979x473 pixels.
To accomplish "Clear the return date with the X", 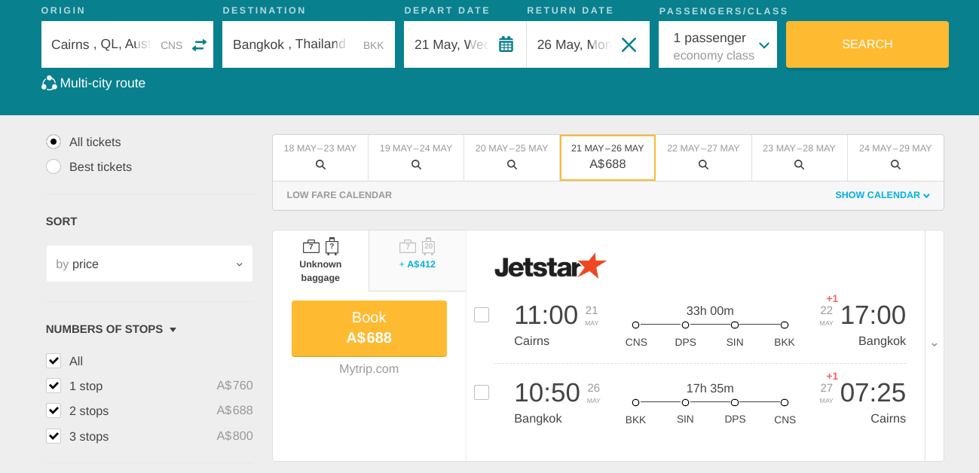I will coord(629,44).
